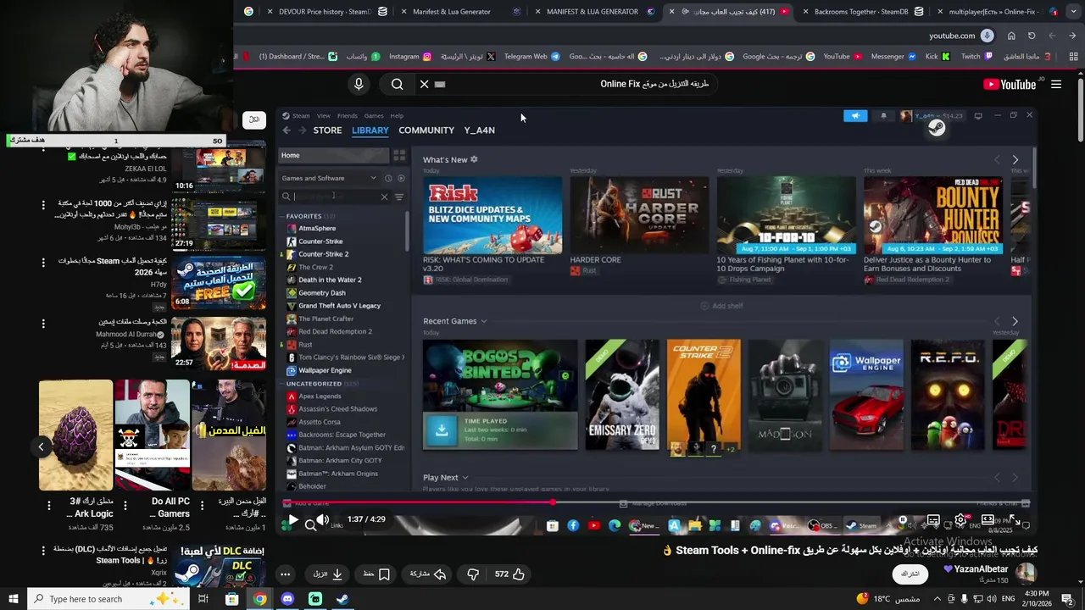Open the DLC Steam Tools video thumbnail
This screenshot has width=1085, height=610.
point(219,566)
